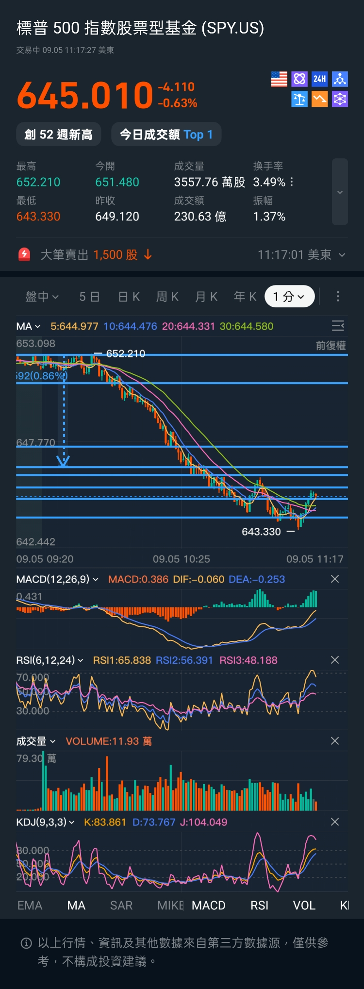Tap the US flag market icon

[279, 79]
